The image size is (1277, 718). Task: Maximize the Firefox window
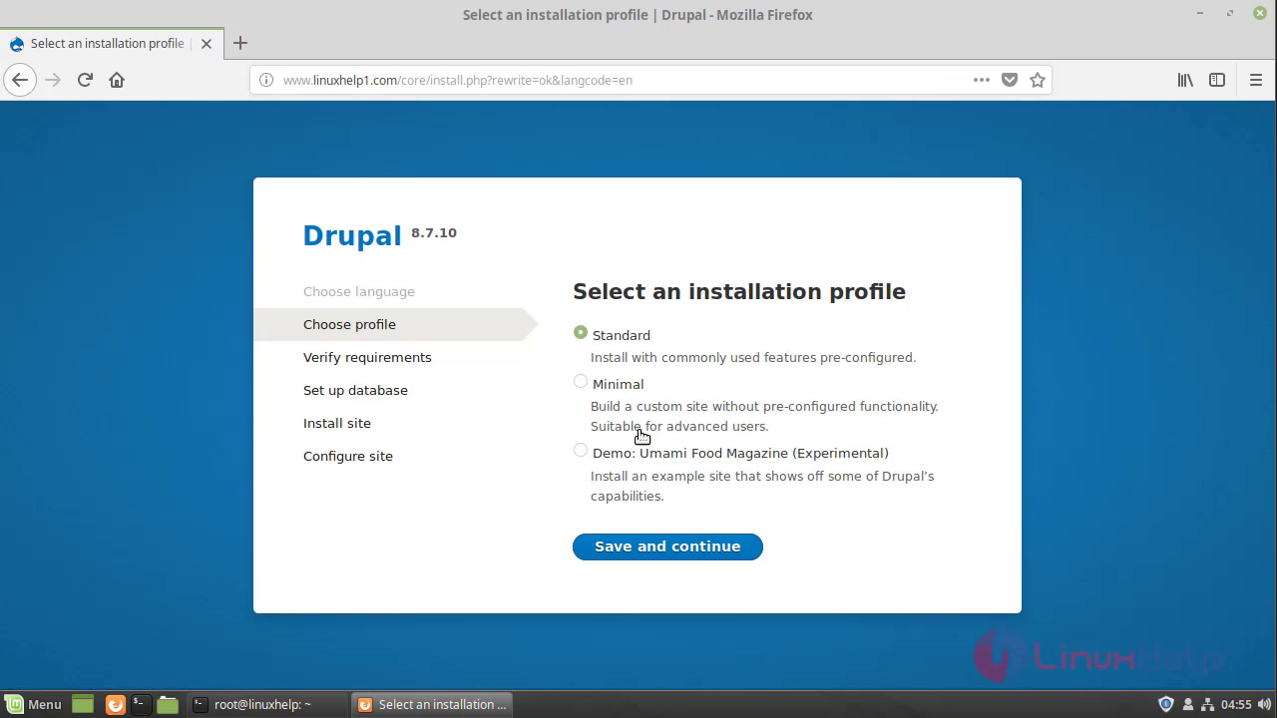click(x=1230, y=14)
